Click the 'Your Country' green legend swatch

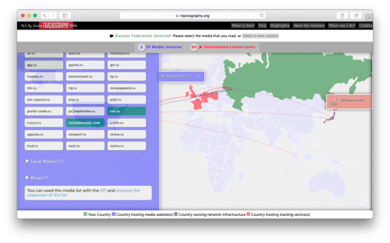(86, 214)
